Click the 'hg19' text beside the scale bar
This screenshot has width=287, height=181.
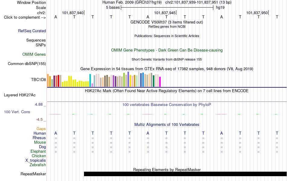click(220, 8)
